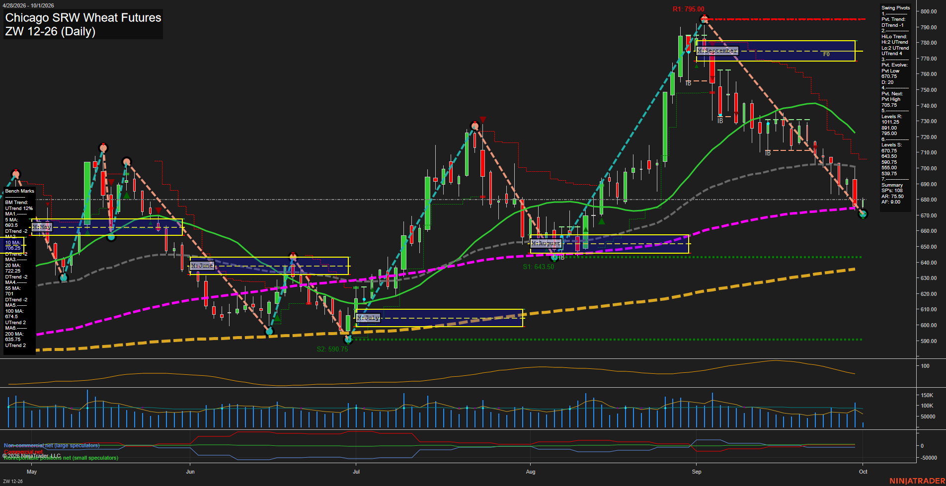Click the Swing Pivots panel heading
946x486 pixels.
point(896,8)
